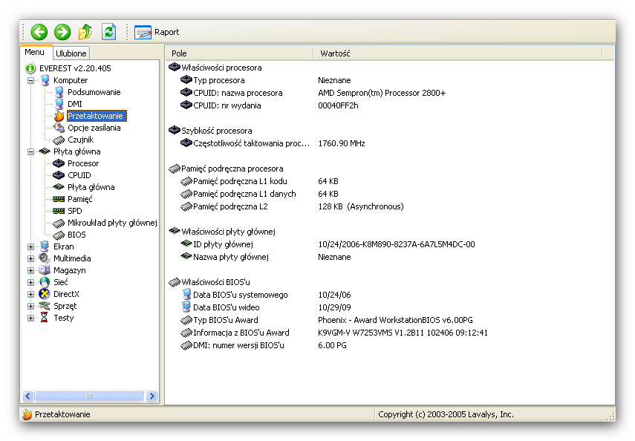Collapse the Komputer tree node
This screenshot has height=441, width=635.
[x=31, y=80]
